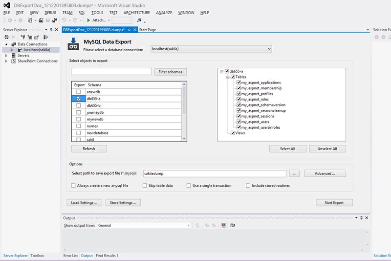The image size is (391, 261).
Task: Close the Server Explorer panel
Action: coord(57,30)
